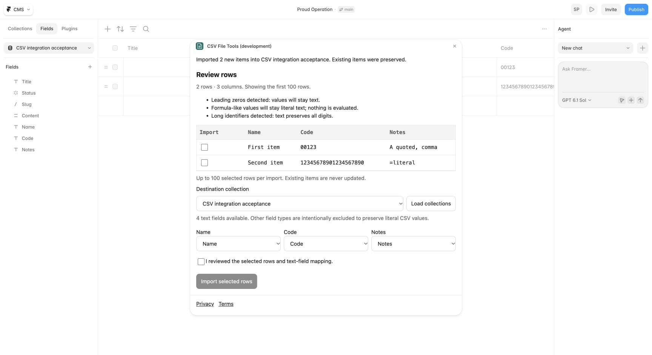Switch to the Fields tab
Screen dimensions: 652x355
click(47, 29)
